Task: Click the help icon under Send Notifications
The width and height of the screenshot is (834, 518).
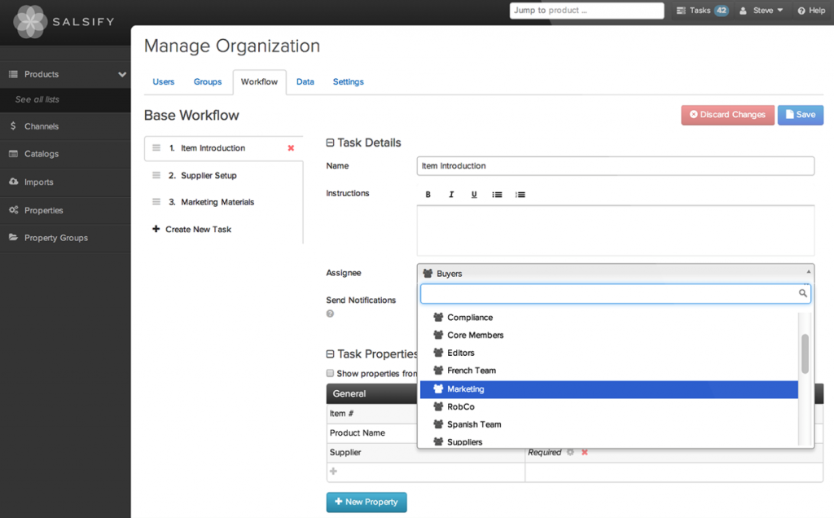Action: (x=330, y=314)
